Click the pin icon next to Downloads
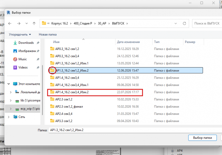 [x=38, y=43]
